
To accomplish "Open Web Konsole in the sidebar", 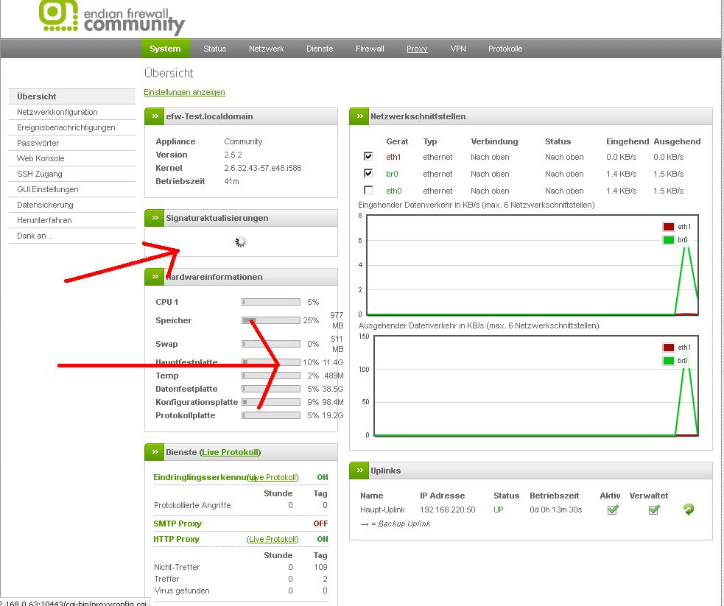I will coord(72,158).
